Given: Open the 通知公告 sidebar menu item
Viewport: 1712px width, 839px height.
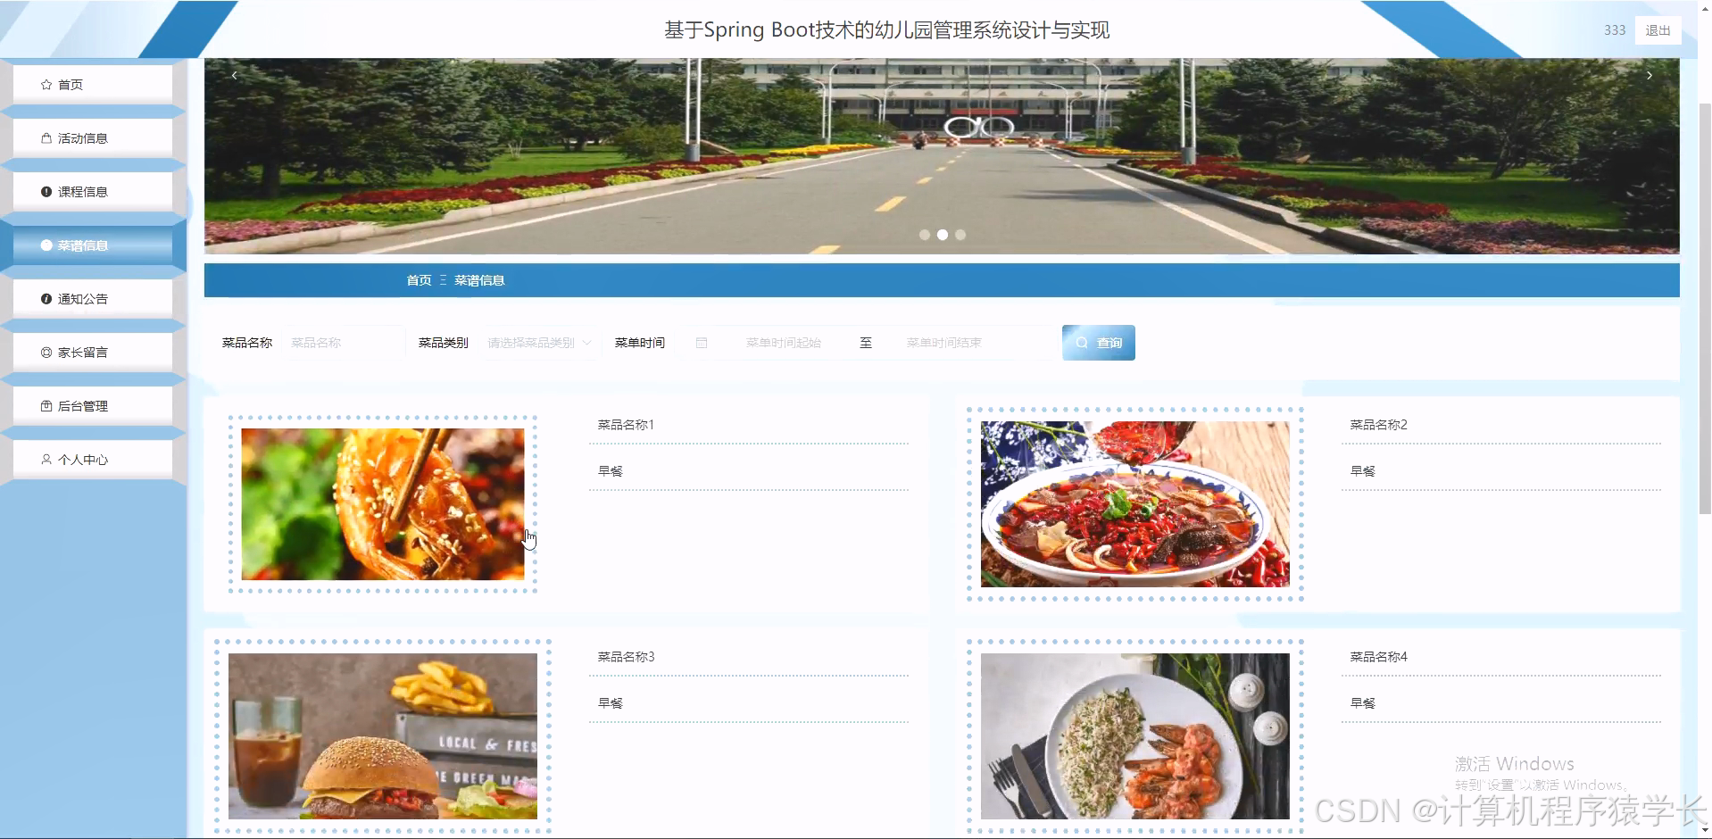Looking at the screenshot, I should click(93, 299).
